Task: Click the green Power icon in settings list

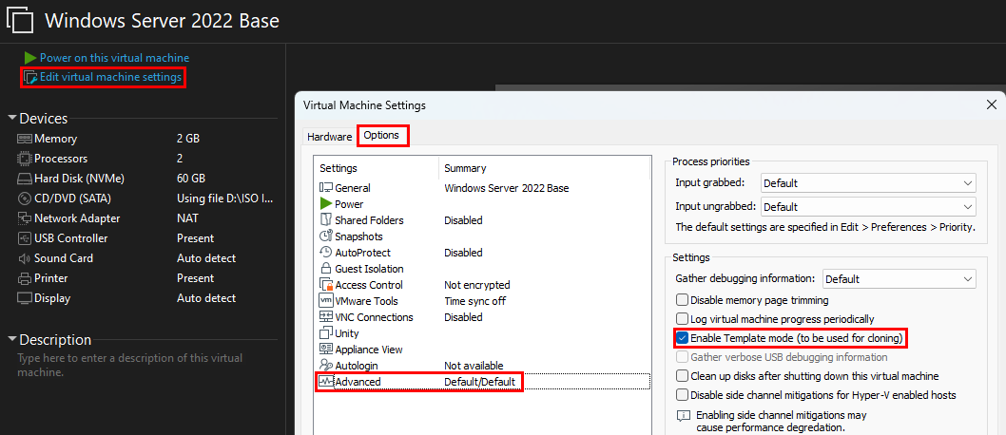Action: pos(326,204)
